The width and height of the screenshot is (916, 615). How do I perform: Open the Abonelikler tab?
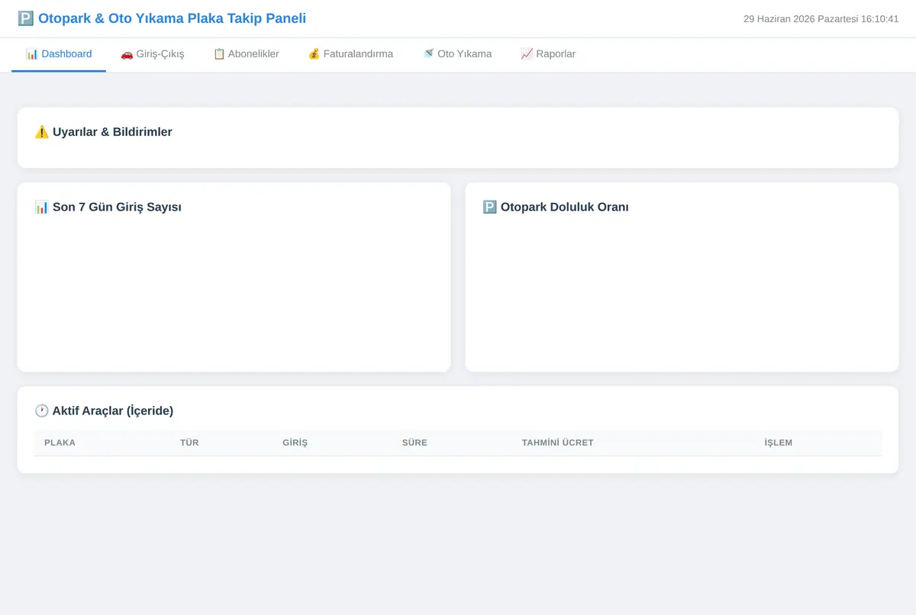click(246, 54)
